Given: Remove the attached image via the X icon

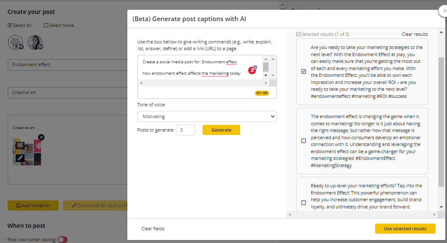Looking at the screenshot, I should pos(41,137).
